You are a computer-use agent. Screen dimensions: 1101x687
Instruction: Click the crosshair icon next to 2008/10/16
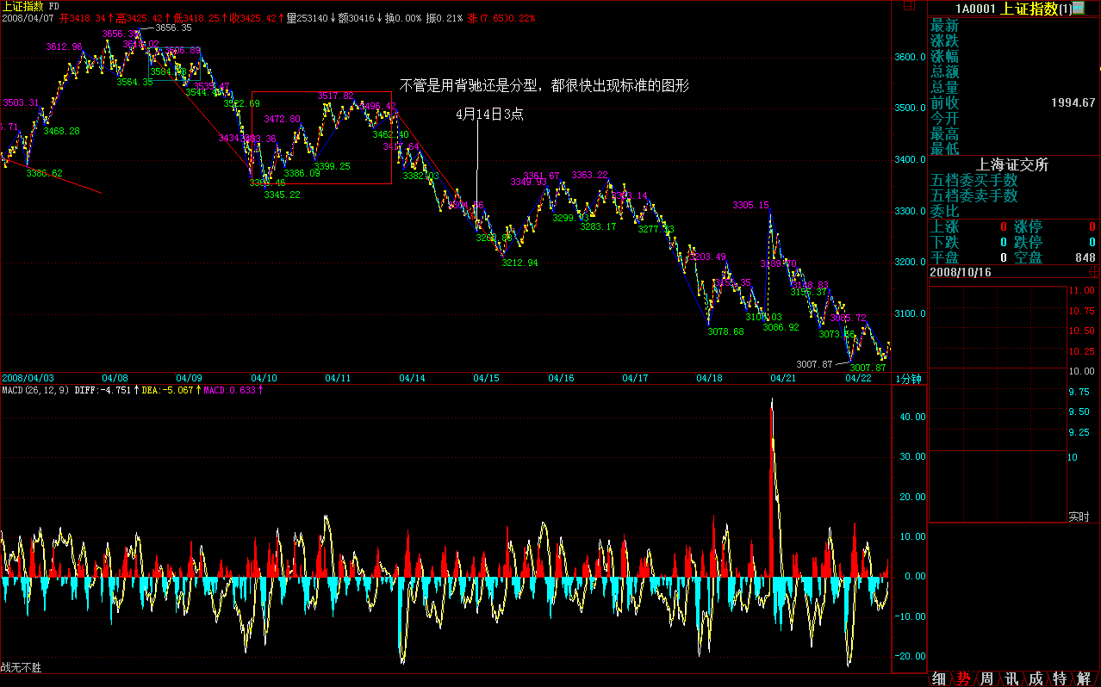click(1094, 271)
